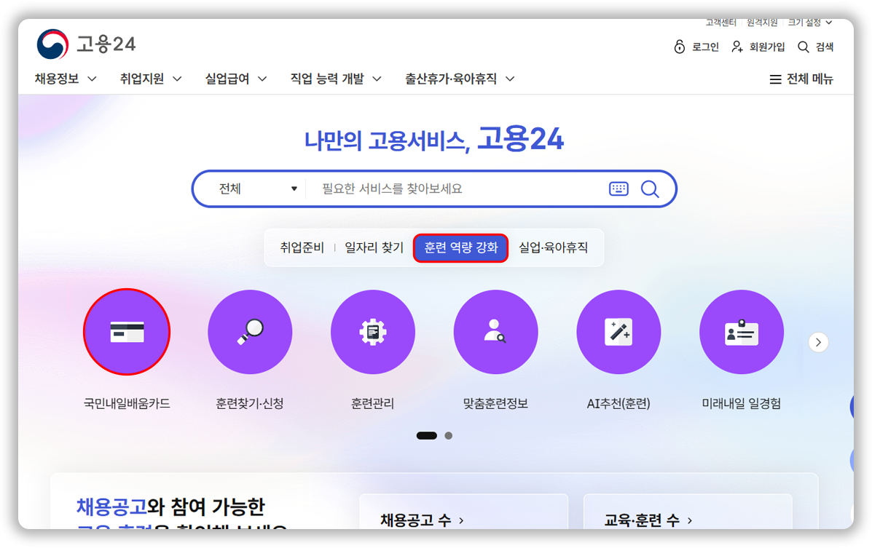Image resolution: width=872 pixels, height=548 pixels.
Task: Select the 실업·육아휴직 tab
Action: coord(553,247)
